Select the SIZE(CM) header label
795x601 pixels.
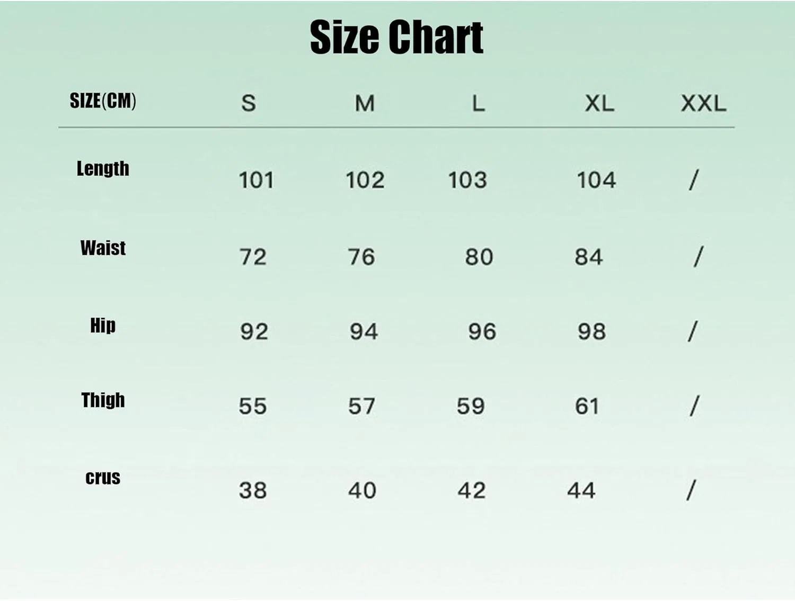tap(103, 101)
